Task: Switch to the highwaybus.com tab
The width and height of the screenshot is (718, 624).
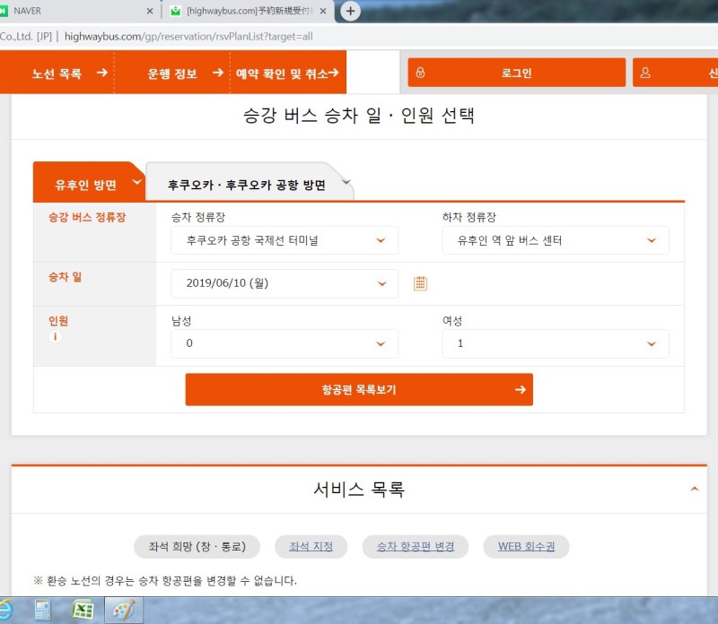Action: click(248, 11)
